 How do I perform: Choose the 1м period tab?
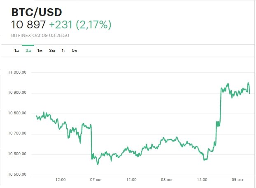[x=40, y=50]
